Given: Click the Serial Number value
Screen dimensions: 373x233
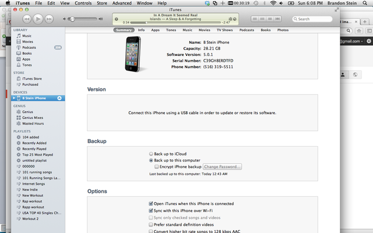Looking at the screenshot, I should (x=218, y=61).
